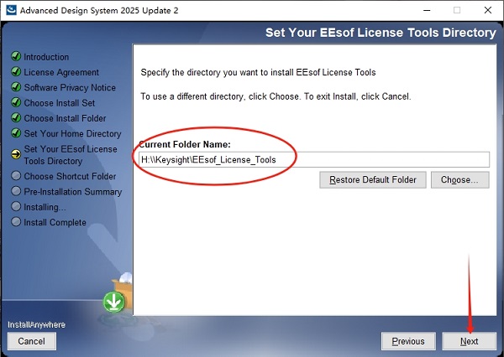Image resolution: width=504 pixels, height=357 pixels.
Task: Click into the Current Folder Name field
Action: 314,159
